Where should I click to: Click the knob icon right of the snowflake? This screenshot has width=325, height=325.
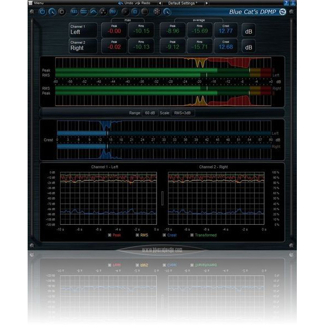167,12
